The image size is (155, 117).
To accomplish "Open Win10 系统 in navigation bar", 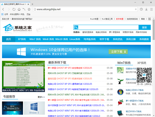I will click(61, 39).
